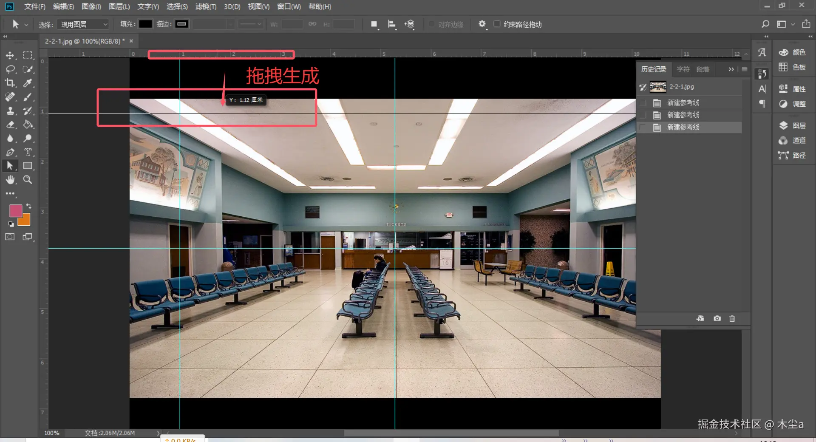
Task: Set history brush source for 2-2-1.jpg snapshot
Action: (x=643, y=87)
